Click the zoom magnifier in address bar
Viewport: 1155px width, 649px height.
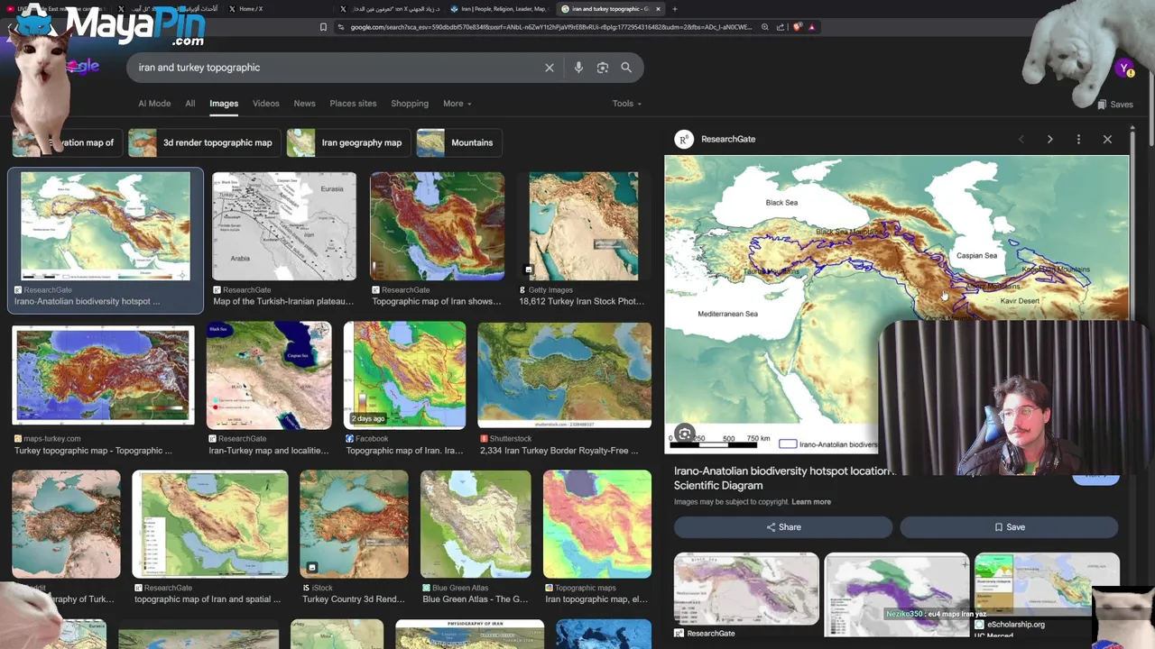(x=765, y=27)
